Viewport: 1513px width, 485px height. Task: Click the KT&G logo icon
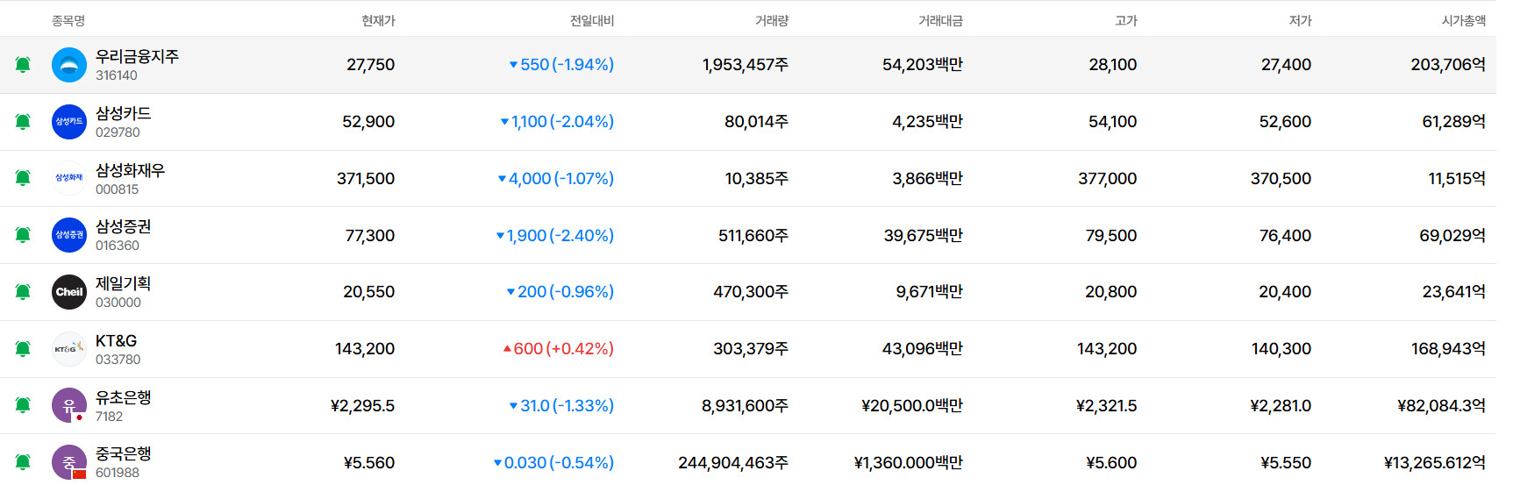click(x=69, y=349)
